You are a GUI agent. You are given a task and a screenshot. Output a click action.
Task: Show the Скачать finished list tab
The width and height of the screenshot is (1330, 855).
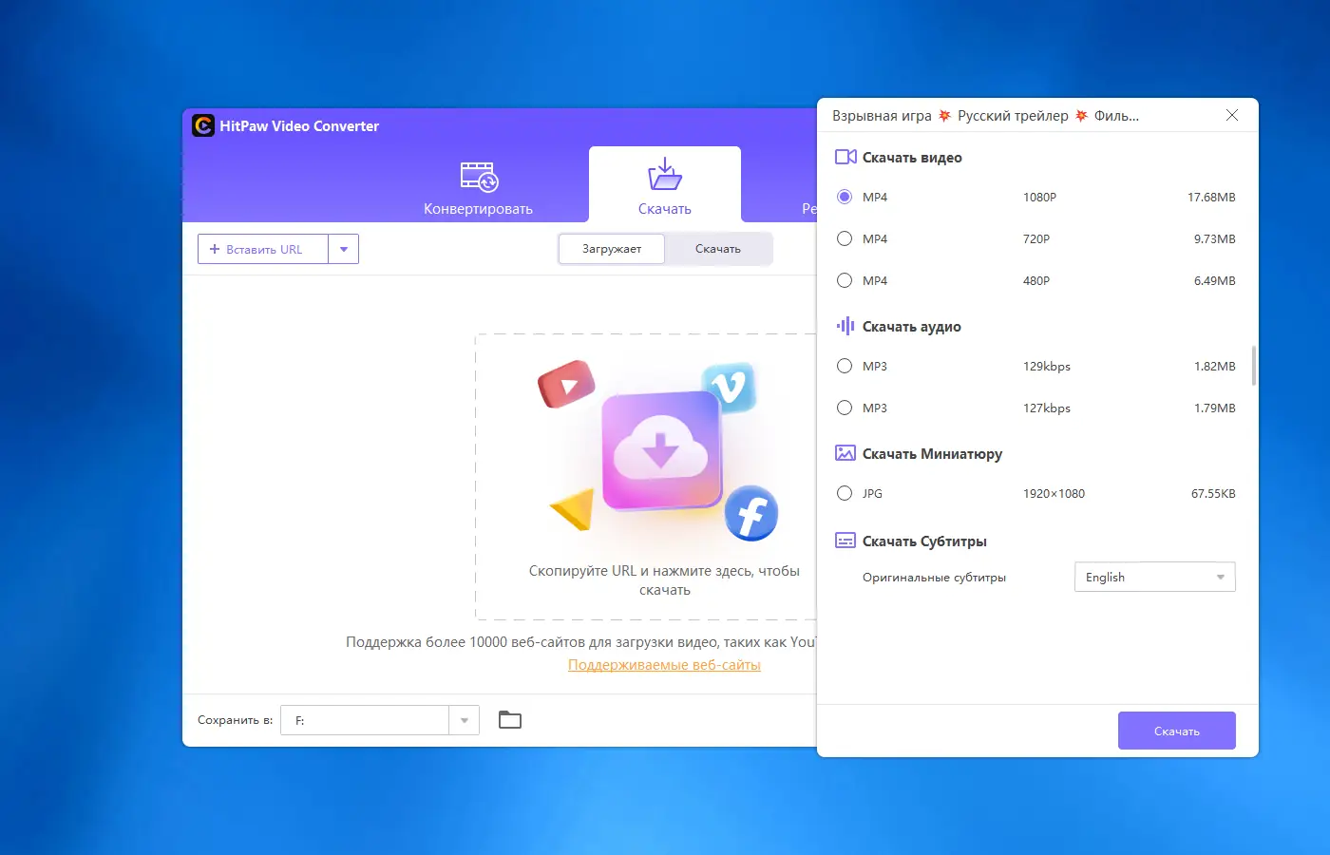pos(718,249)
